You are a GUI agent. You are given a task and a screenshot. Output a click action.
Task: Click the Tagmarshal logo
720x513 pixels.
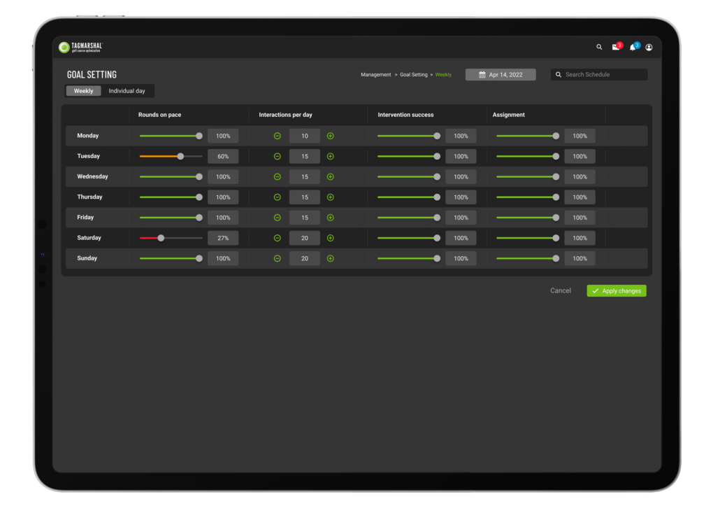81,47
